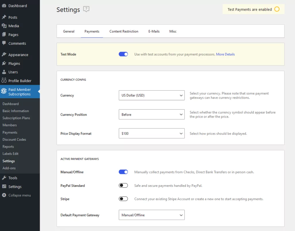This screenshot has height=231, width=295.
Task: Switch to the General tab
Action: pyautogui.click(x=69, y=31)
